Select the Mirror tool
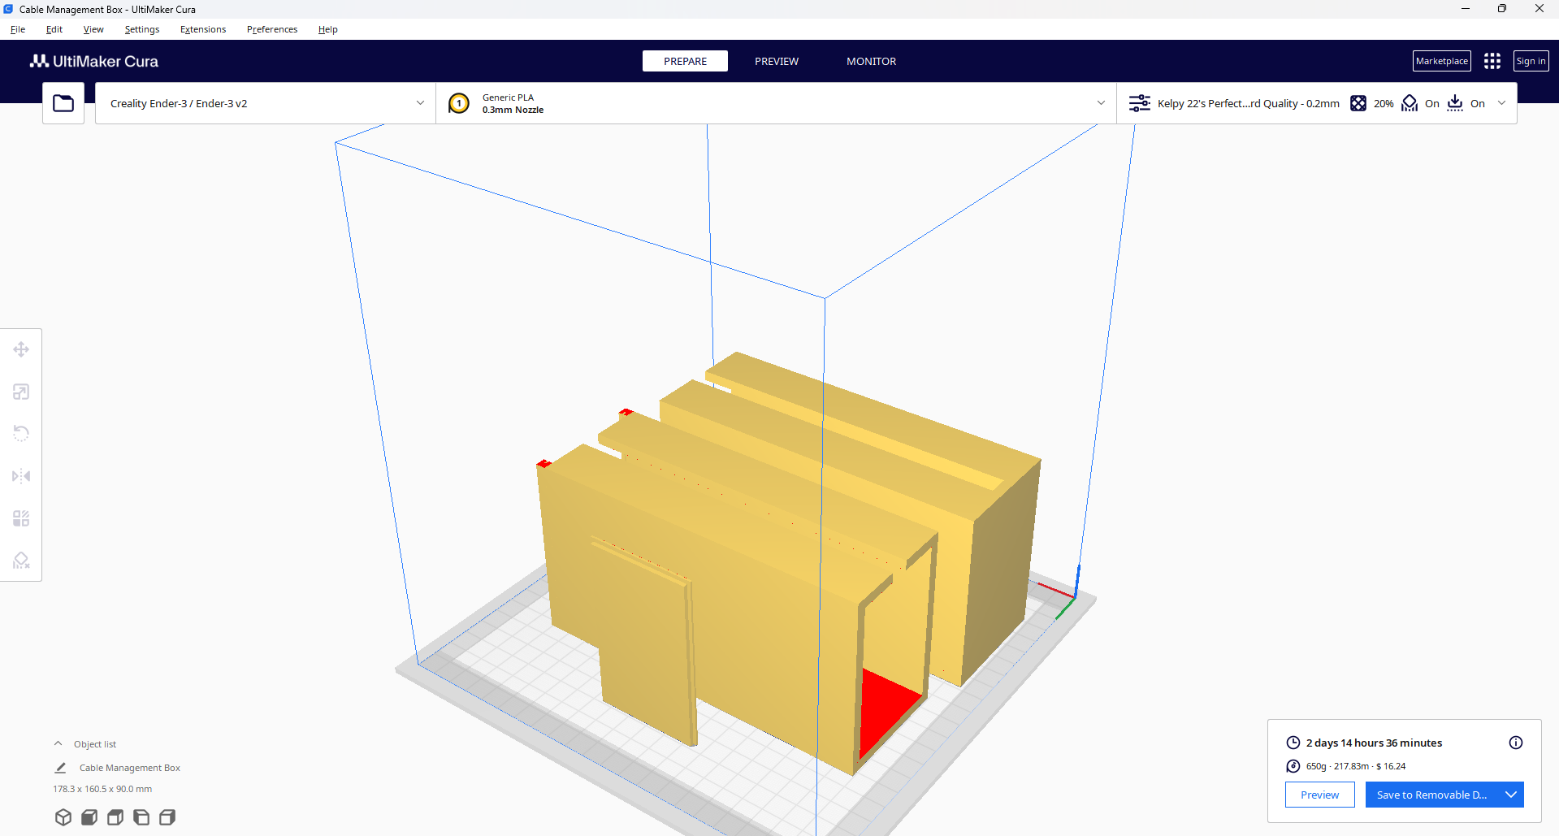Screen dimensions: 1559x836 click(21, 476)
